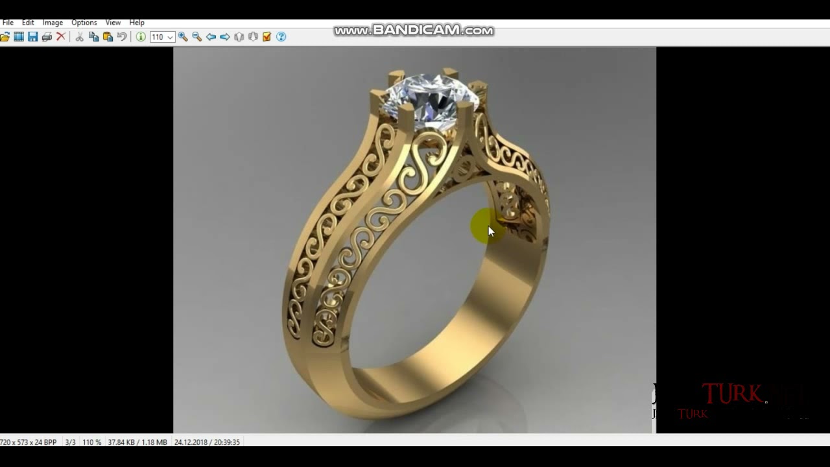830x467 pixels.
Task: Click the "3/3" image index in status bar
Action: pyautogui.click(x=70, y=442)
